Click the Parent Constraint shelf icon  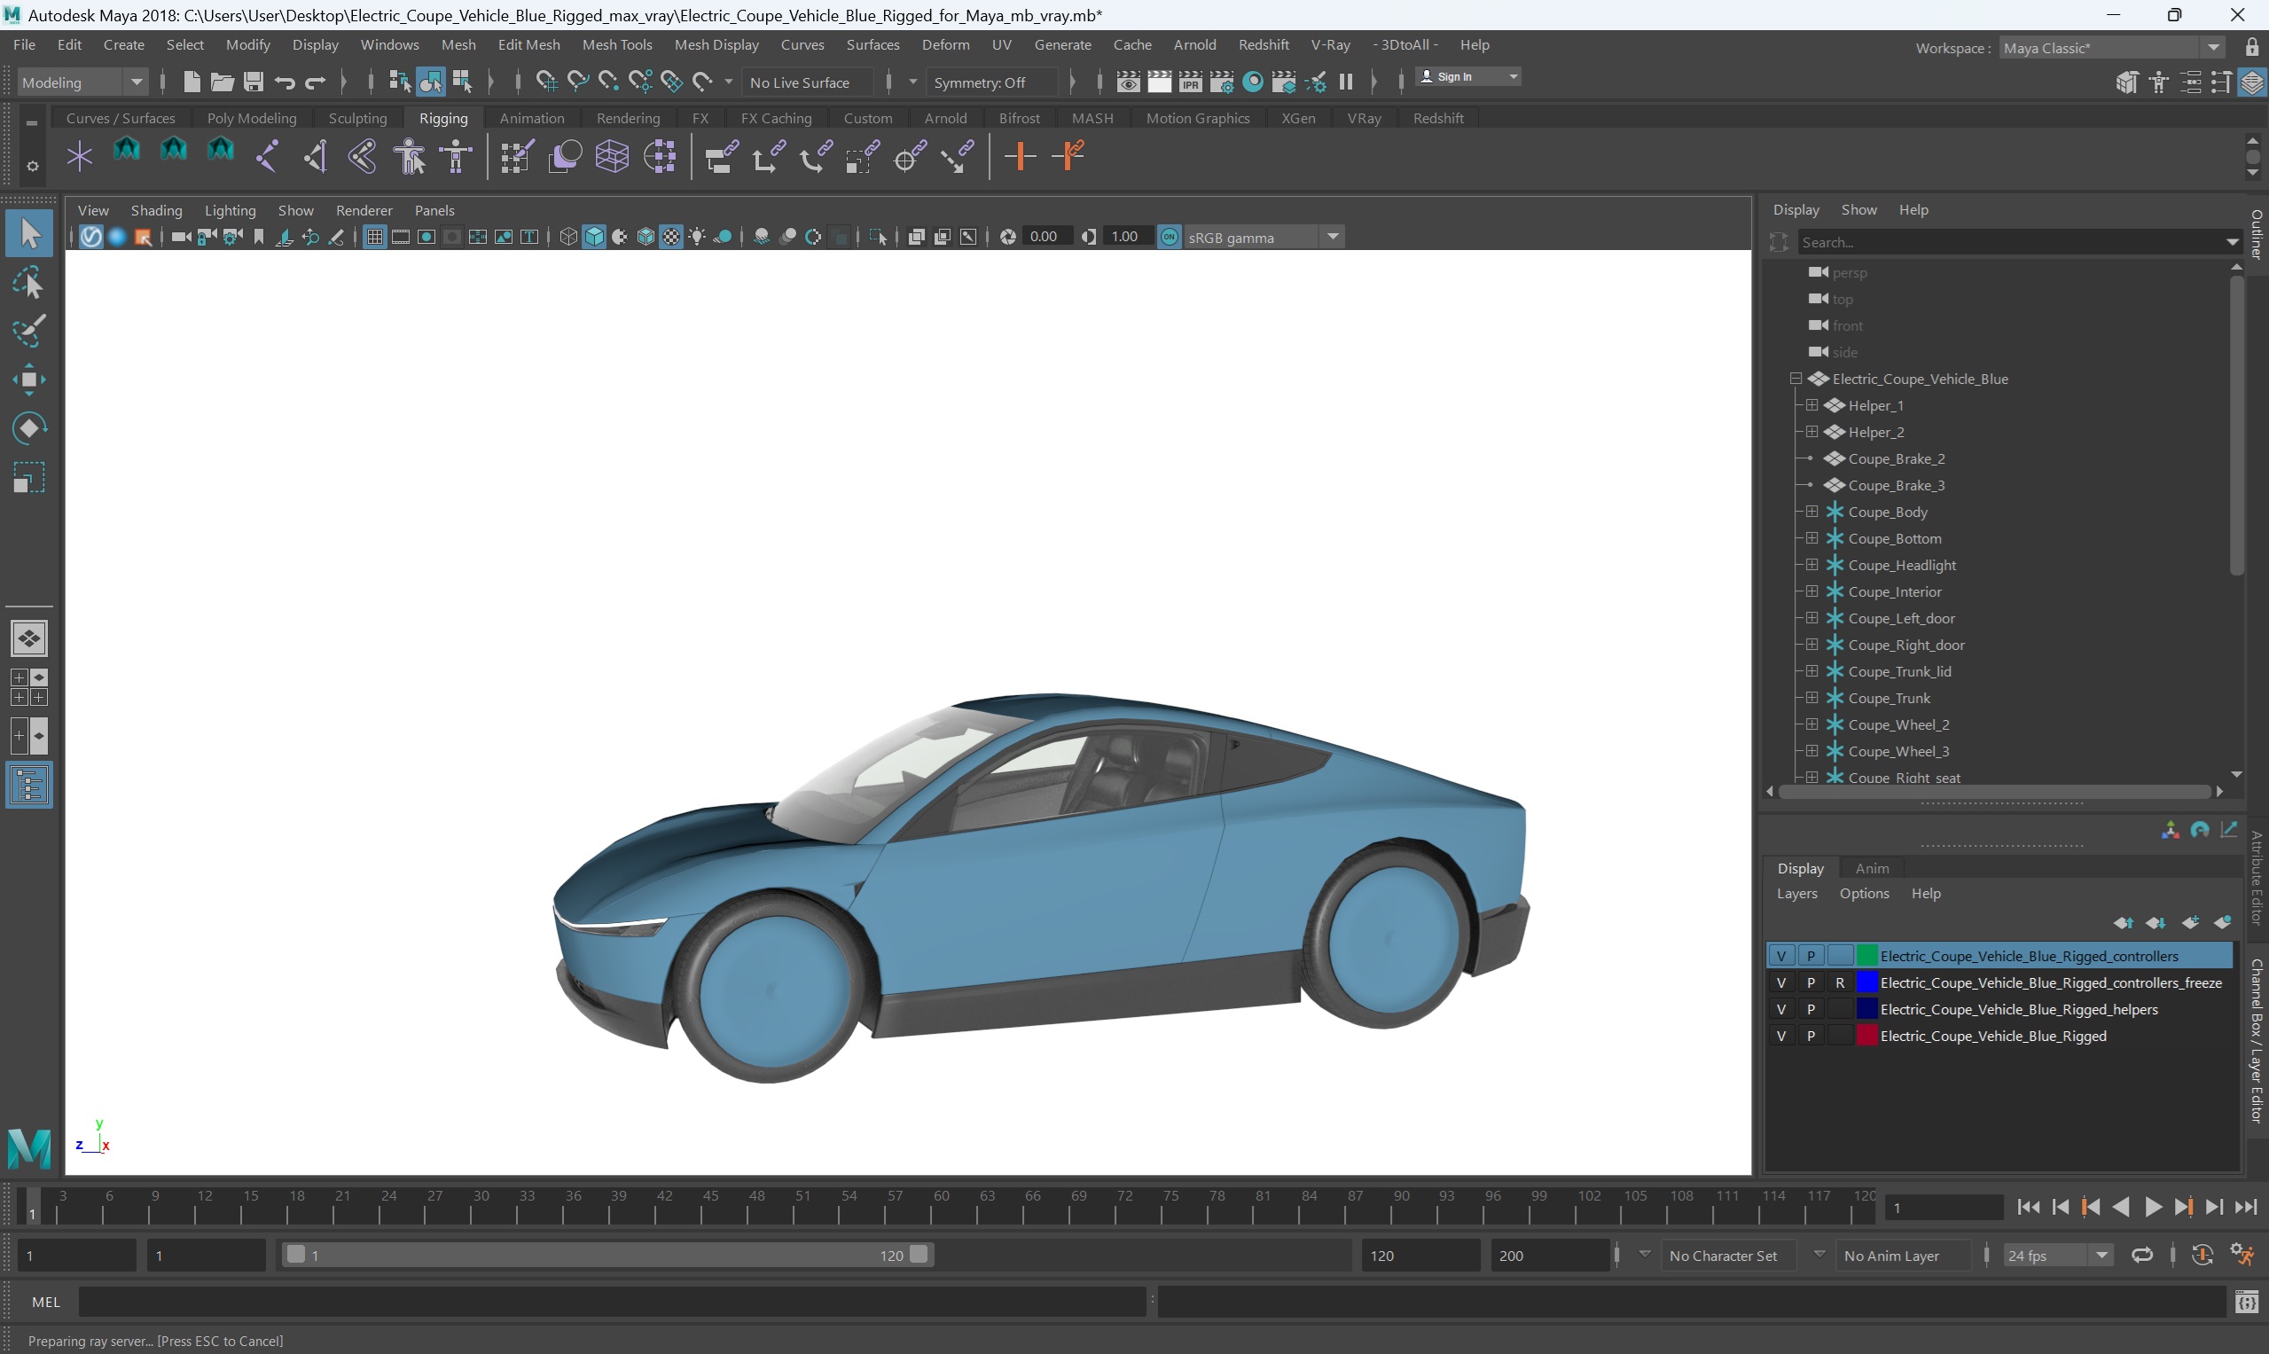tap(722, 157)
